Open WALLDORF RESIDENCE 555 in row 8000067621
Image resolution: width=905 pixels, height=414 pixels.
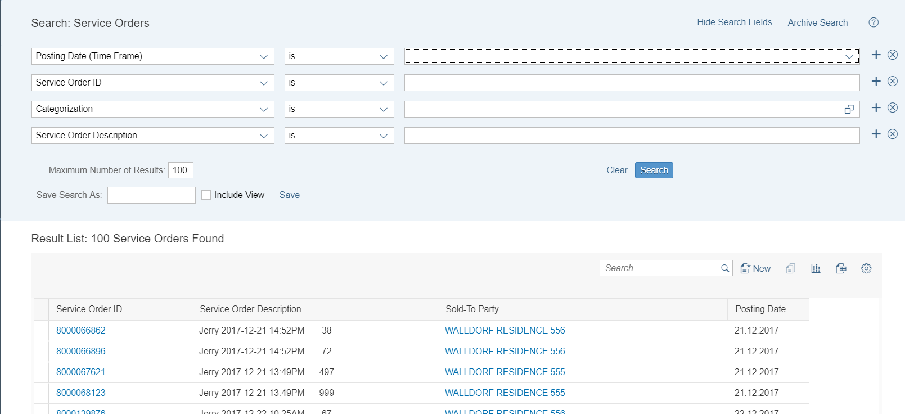(505, 372)
